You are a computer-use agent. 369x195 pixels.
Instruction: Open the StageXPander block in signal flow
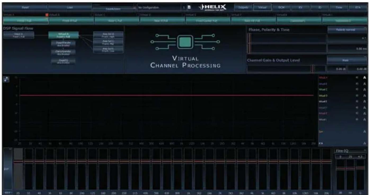(x=63, y=43)
